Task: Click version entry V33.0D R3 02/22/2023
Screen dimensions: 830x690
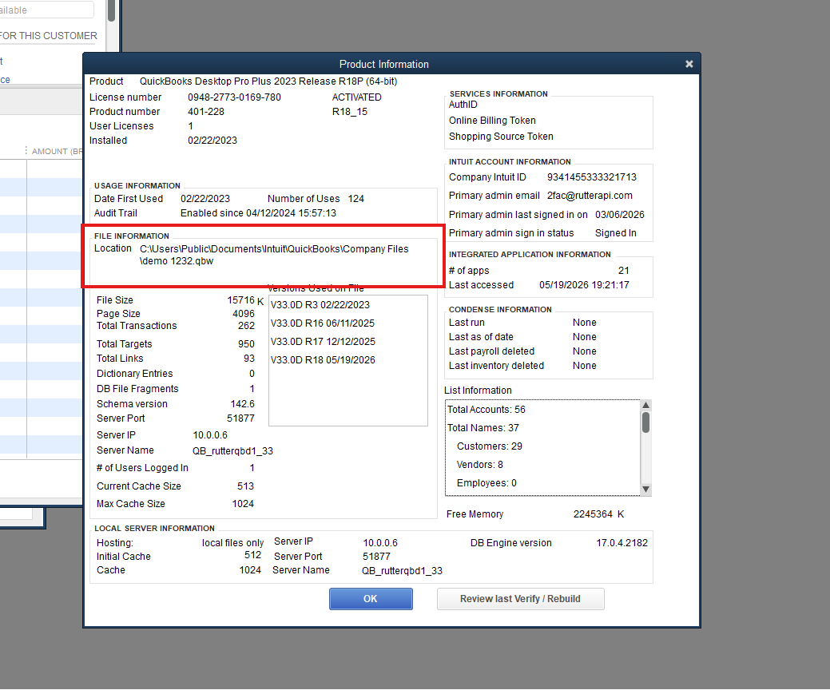Action: [320, 305]
